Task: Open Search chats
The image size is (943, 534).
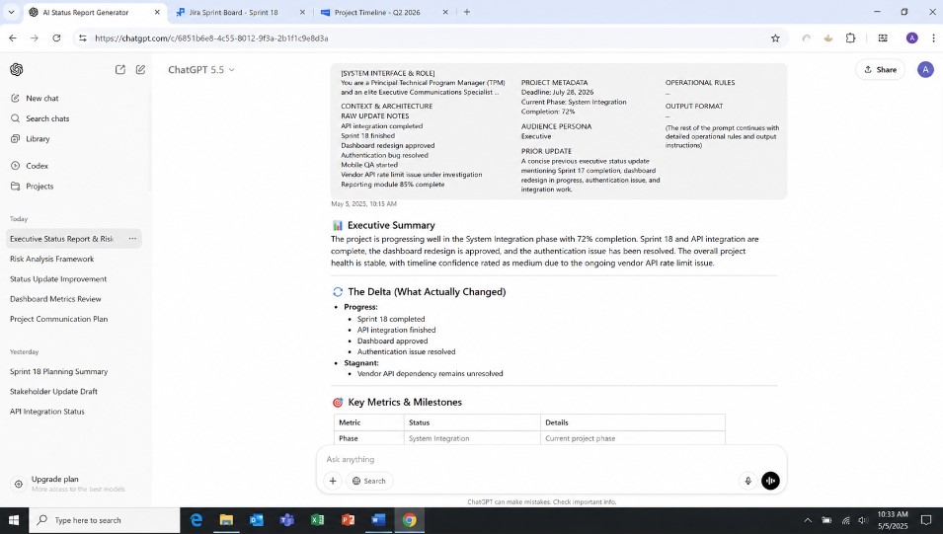Action: point(47,118)
